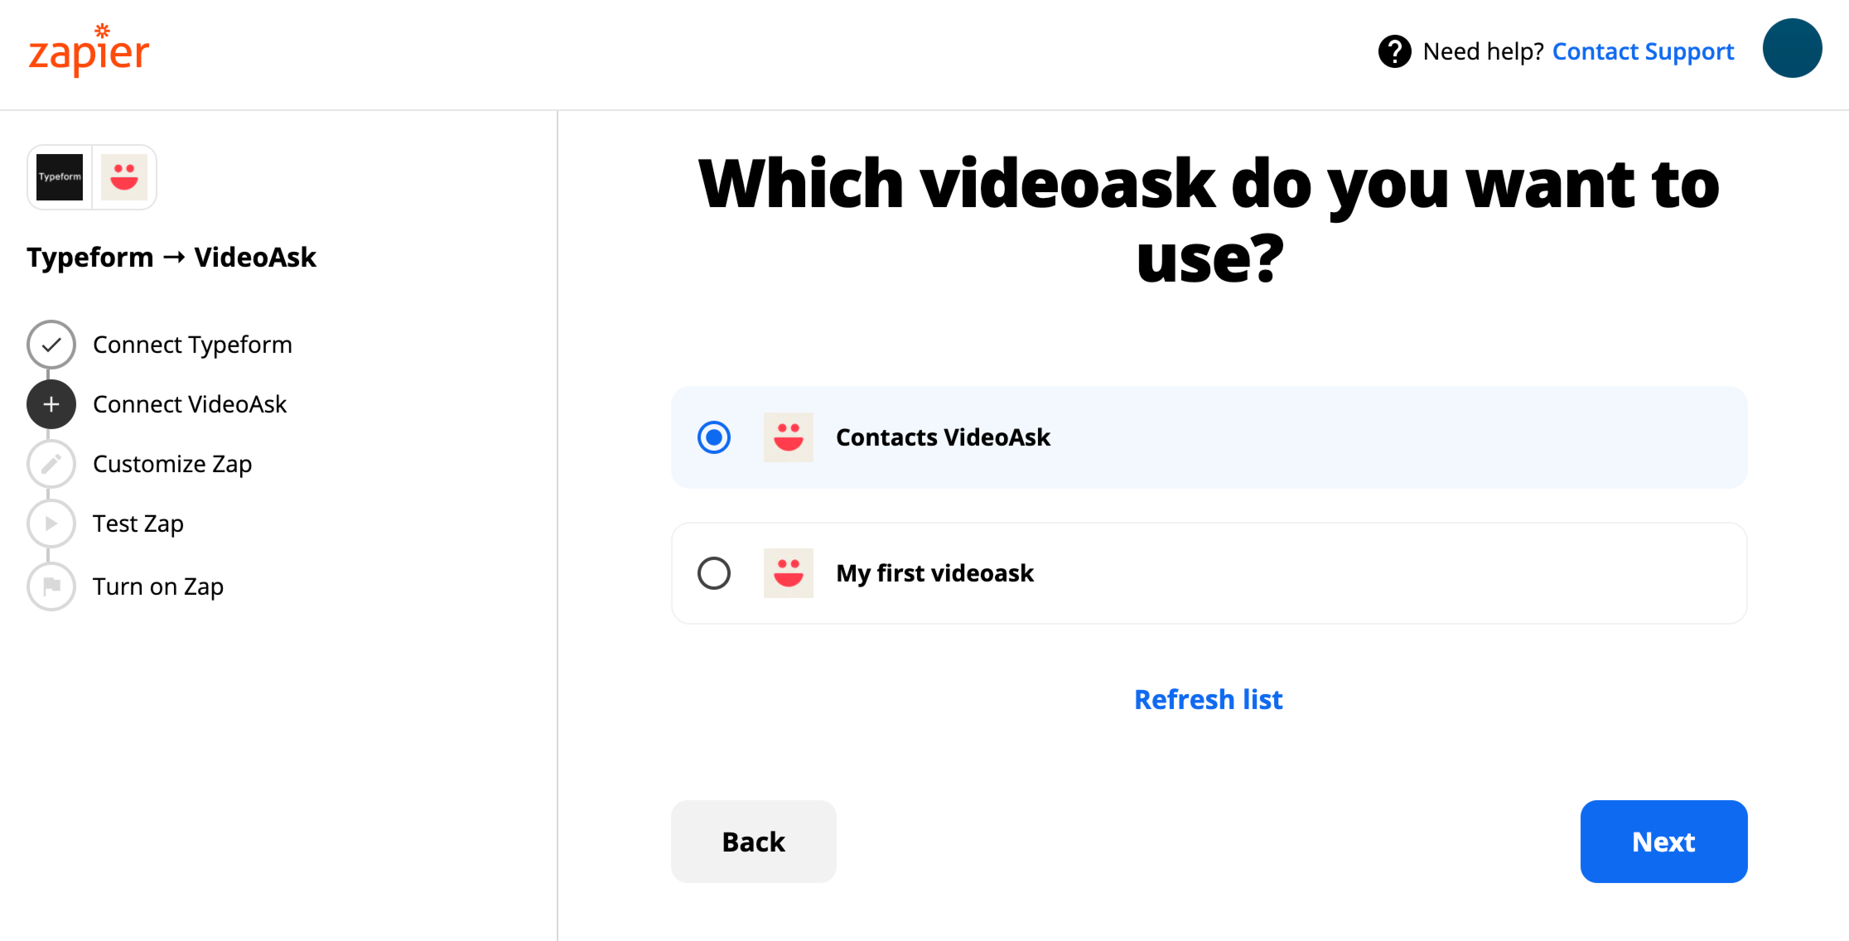Viewport: 1849px width, 941px height.
Task: Click the blue Next button
Action: 1663,842
